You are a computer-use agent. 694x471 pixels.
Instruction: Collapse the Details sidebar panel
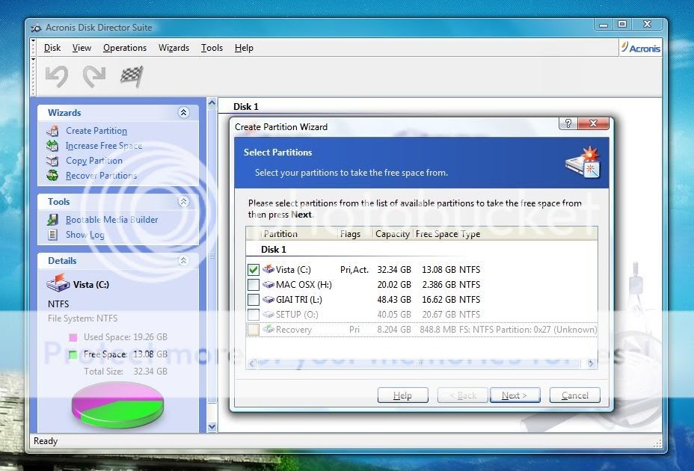[184, 261]
